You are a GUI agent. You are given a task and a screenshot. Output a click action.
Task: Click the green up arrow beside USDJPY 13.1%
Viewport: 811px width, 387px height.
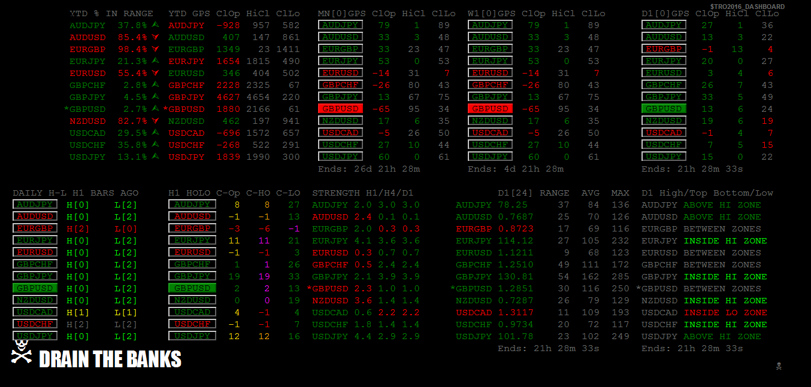pyautogui.click(x=156, y=157)
